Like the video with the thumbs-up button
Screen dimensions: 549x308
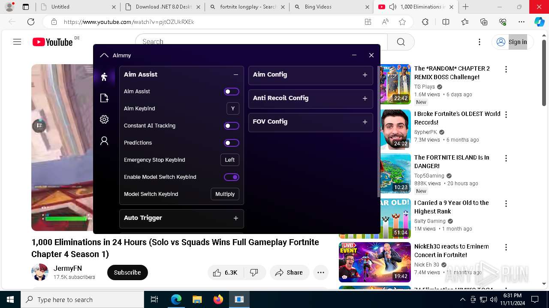[225, 272]
